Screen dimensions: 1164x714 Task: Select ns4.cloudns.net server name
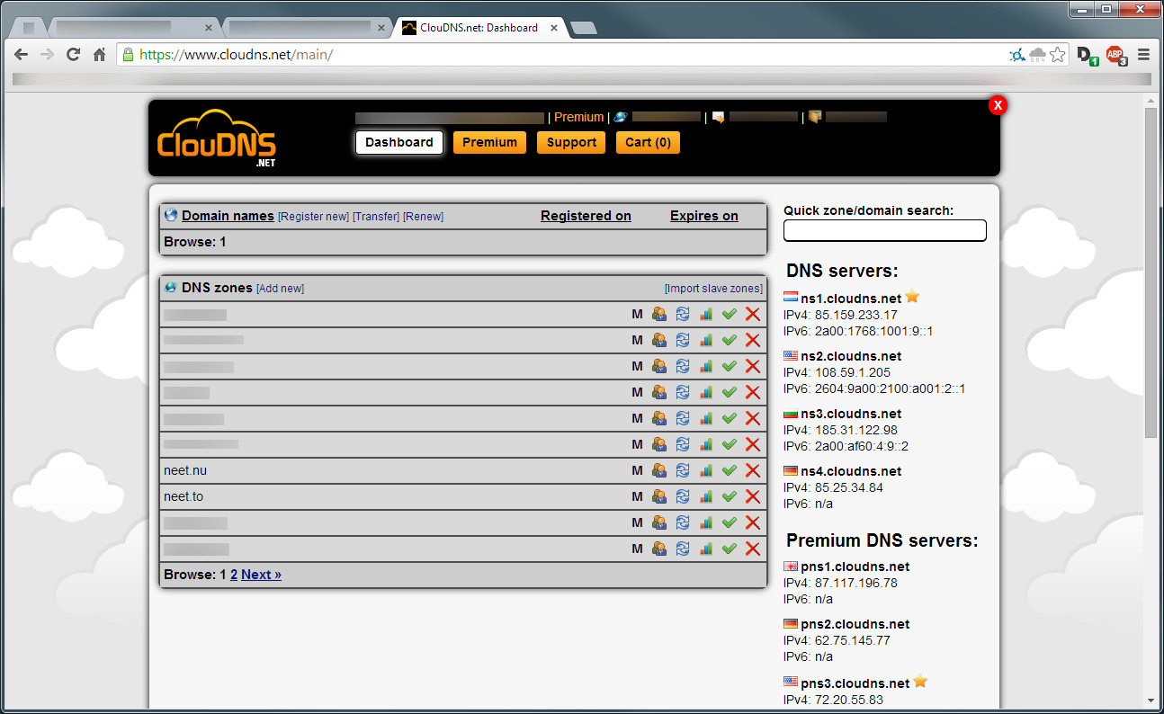[851, 471]
